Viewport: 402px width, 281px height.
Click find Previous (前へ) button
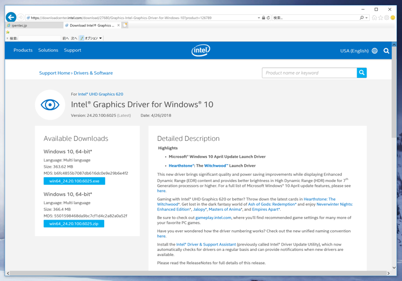66,38
